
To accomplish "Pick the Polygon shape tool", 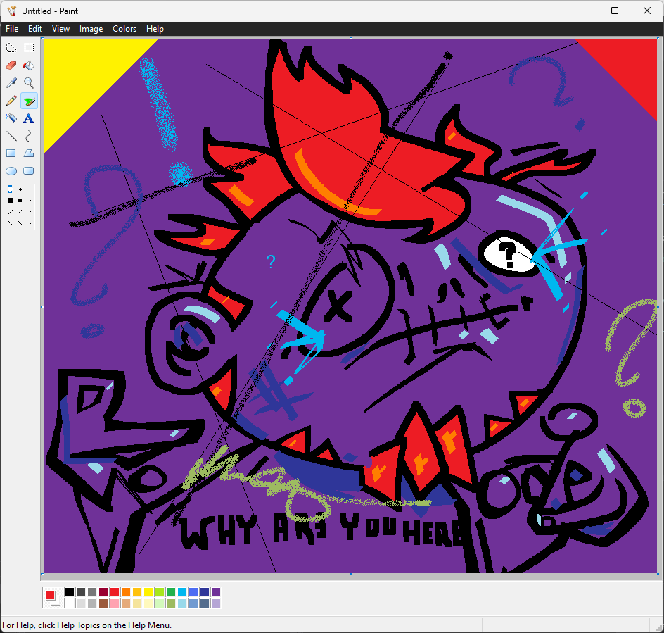I will tap(29, 153).
